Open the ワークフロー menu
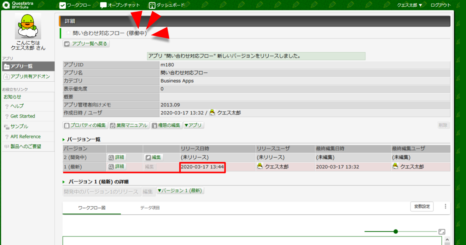This screenshot has height=245, width=466. [x=75, y=5]
